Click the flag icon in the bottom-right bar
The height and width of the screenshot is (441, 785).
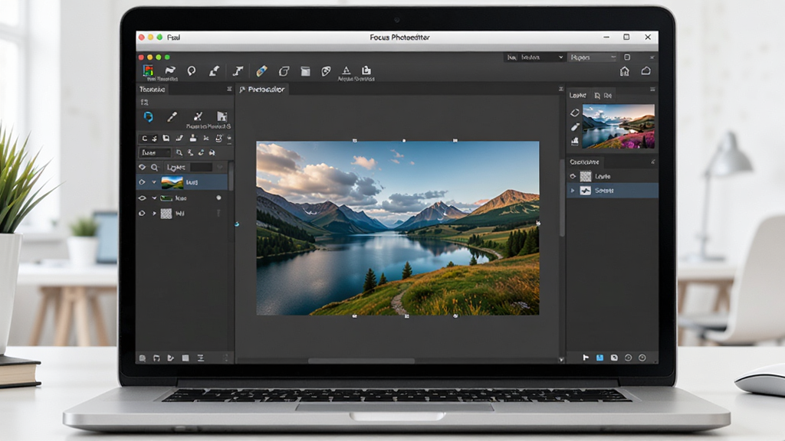click(585, 358)
